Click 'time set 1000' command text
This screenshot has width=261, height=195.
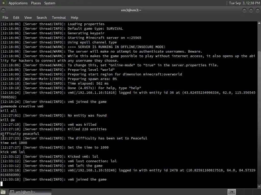[14, 143]
